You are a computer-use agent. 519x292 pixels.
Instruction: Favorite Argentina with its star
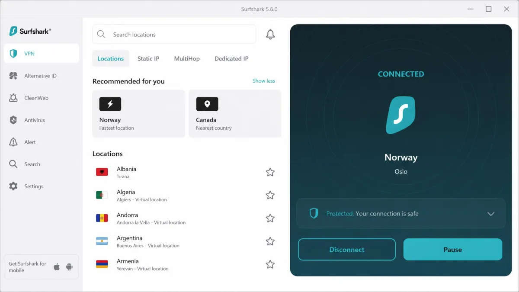pyautogui.click(x=270, y=241)
